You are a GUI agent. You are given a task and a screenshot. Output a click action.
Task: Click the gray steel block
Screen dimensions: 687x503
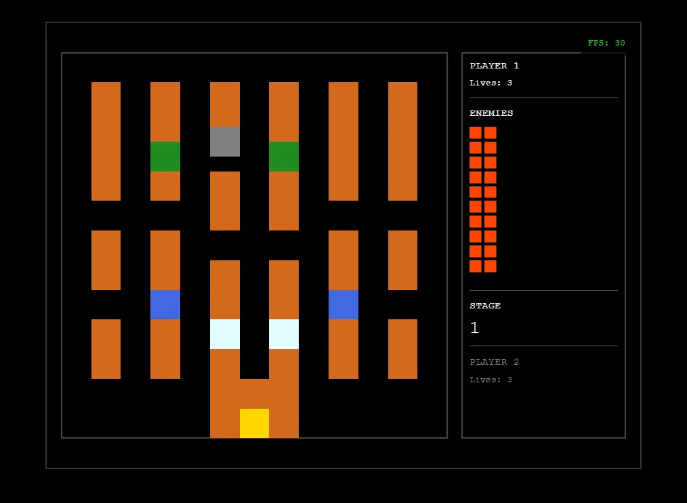point(225,142)
